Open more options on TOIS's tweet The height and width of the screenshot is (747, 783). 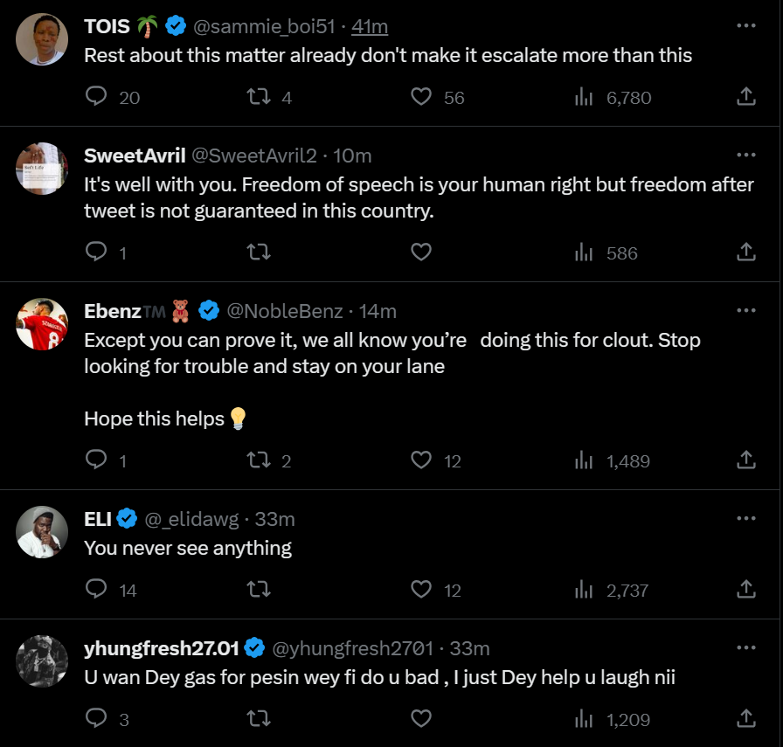click(x=745, y=26)
